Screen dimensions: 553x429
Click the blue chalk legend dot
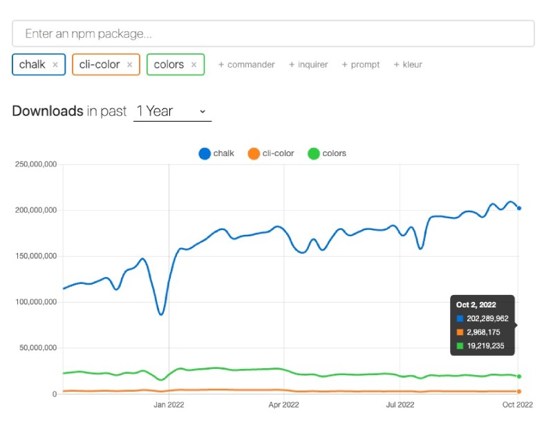coord(203,153)
